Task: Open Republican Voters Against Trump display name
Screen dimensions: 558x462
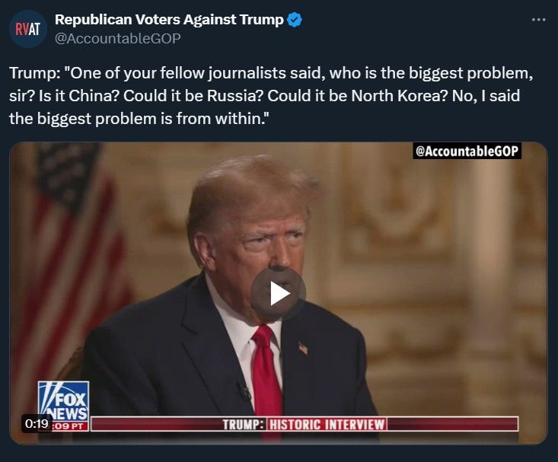Action: (x=169, y=20)
